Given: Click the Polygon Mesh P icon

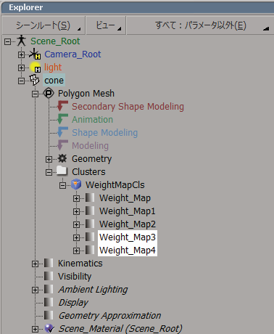Looking at the screenshot, I should 49,93.
